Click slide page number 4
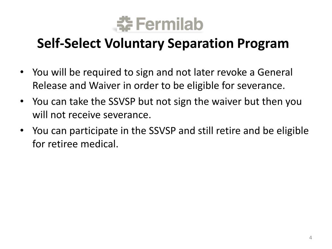Viewport: 332px width, 249px height. pyautogui.click(x=310, y=238)
